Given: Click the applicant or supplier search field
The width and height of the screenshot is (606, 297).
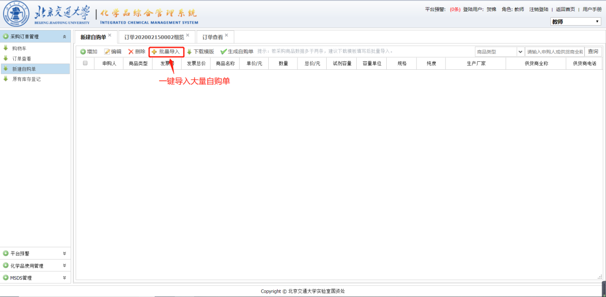Looking at the screenshot, I should 555,52.
